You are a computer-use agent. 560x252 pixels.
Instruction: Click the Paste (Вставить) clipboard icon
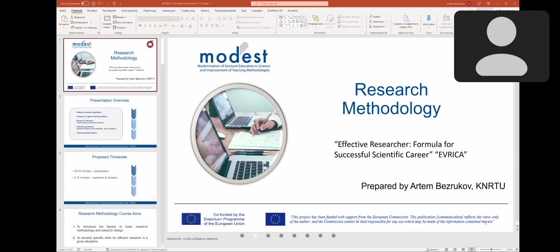point(63,19)
